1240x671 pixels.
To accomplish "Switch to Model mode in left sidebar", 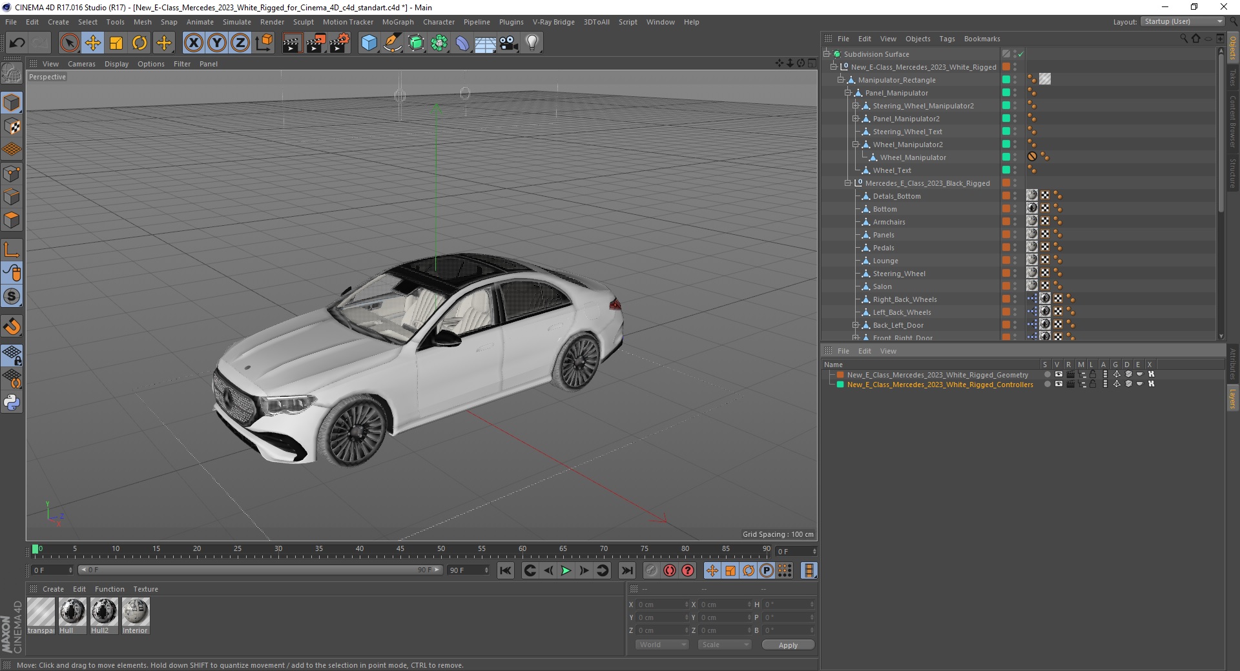I will click(x=12, y=103).
